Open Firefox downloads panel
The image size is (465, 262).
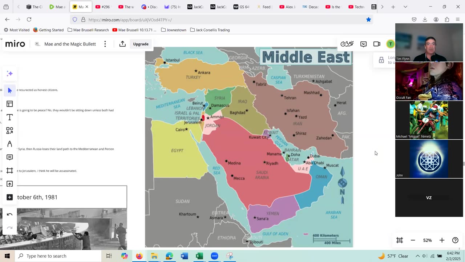[x=425, y=20]
